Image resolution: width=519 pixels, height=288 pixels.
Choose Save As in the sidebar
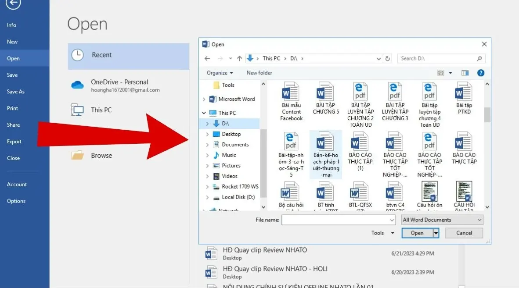click(15, 92)
